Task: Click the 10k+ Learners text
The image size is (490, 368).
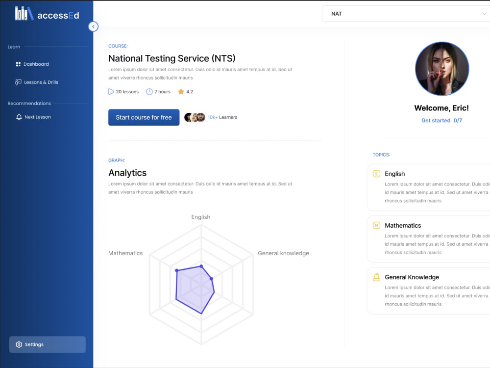Action: click(222, 117)
